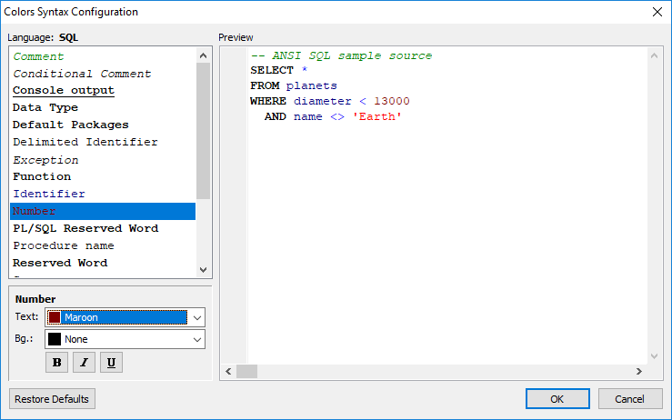Click the syntax list scrollbar thumb

coord(203,131)
